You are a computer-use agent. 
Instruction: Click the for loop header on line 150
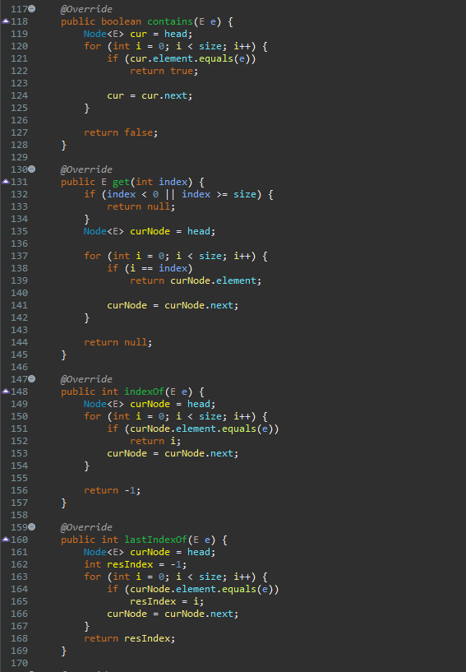click(x=176, y=416)
